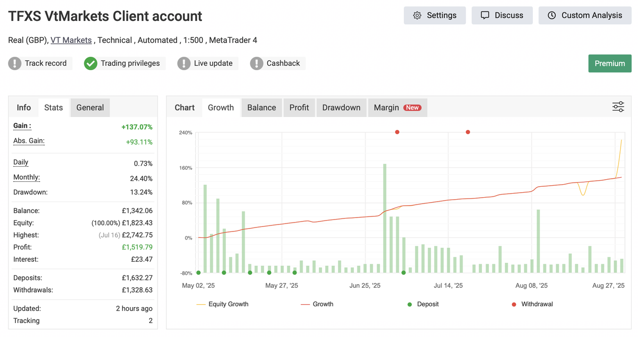
Task: Click the Gain label in stats
Action: [x=22, y=126]
